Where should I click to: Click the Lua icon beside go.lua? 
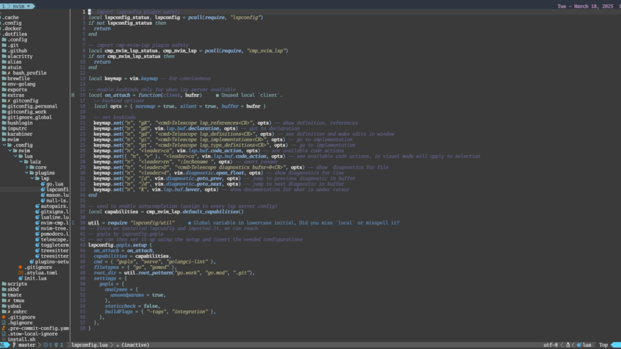coord(43,184)
